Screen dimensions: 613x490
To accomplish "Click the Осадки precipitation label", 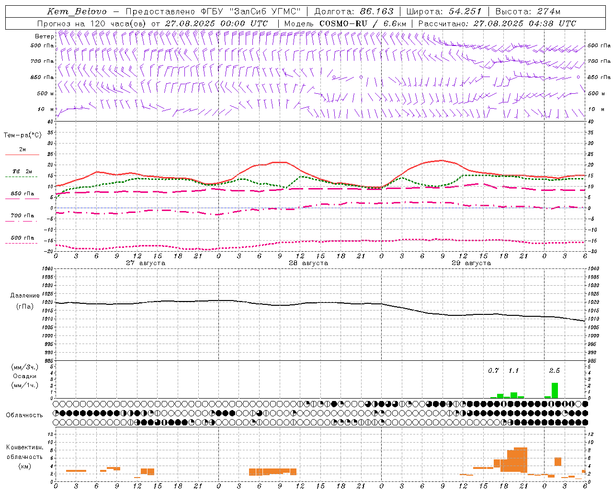I will [25, 376].
